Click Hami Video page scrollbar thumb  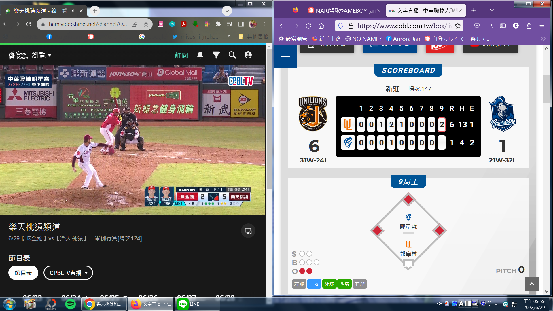269,119
